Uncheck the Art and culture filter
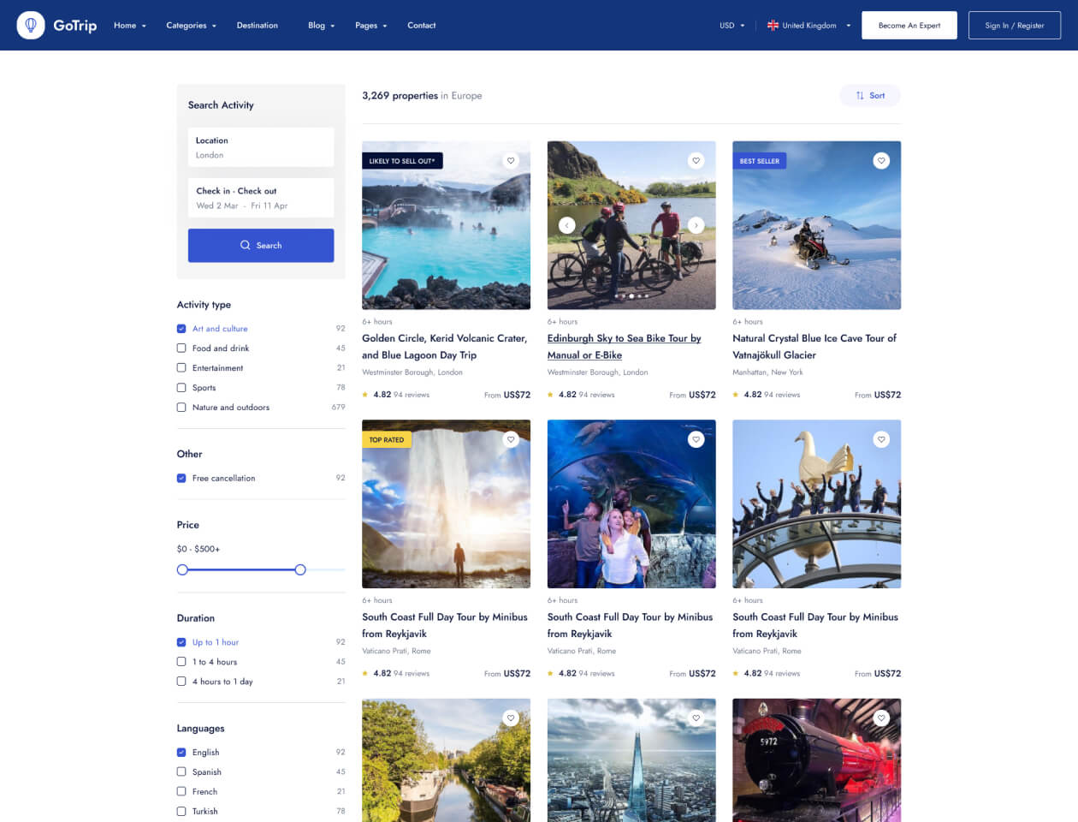 click(181, 329)
